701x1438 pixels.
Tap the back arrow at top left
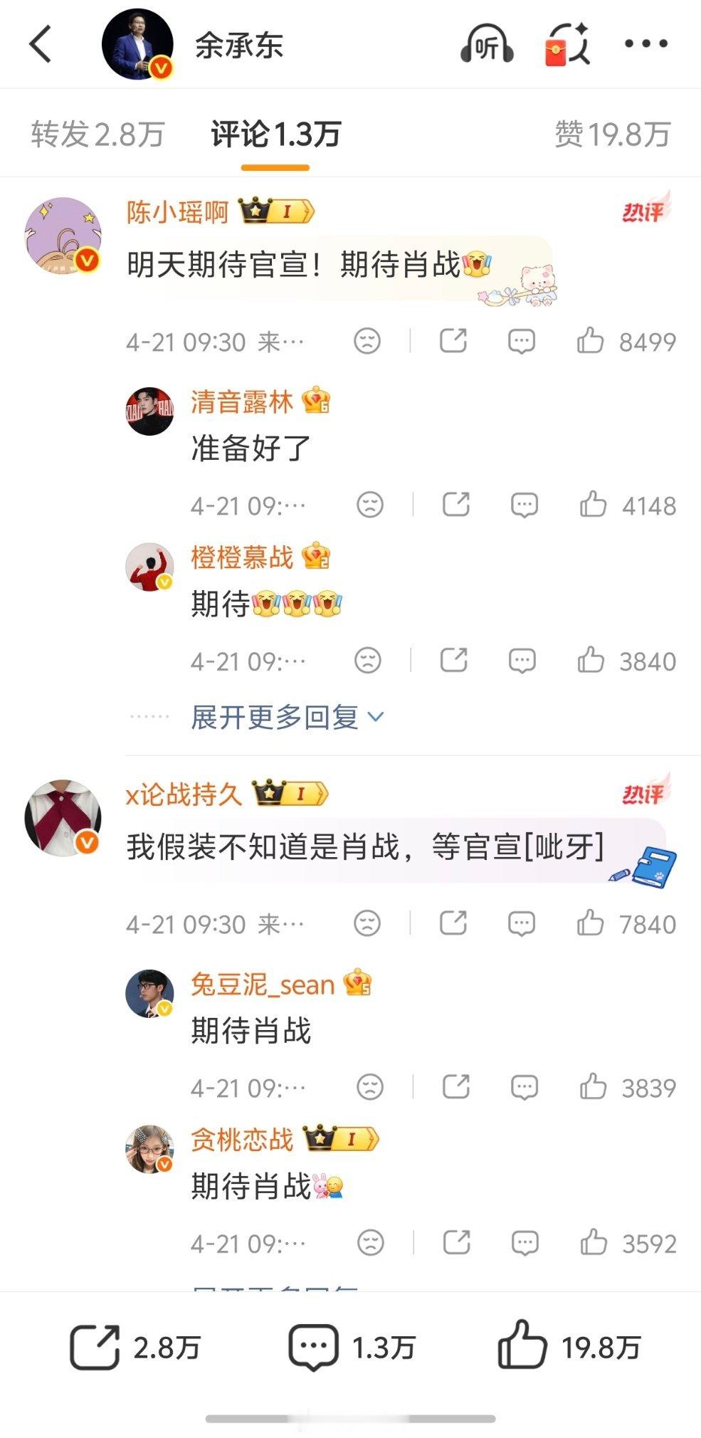click(x=41, y=44)
